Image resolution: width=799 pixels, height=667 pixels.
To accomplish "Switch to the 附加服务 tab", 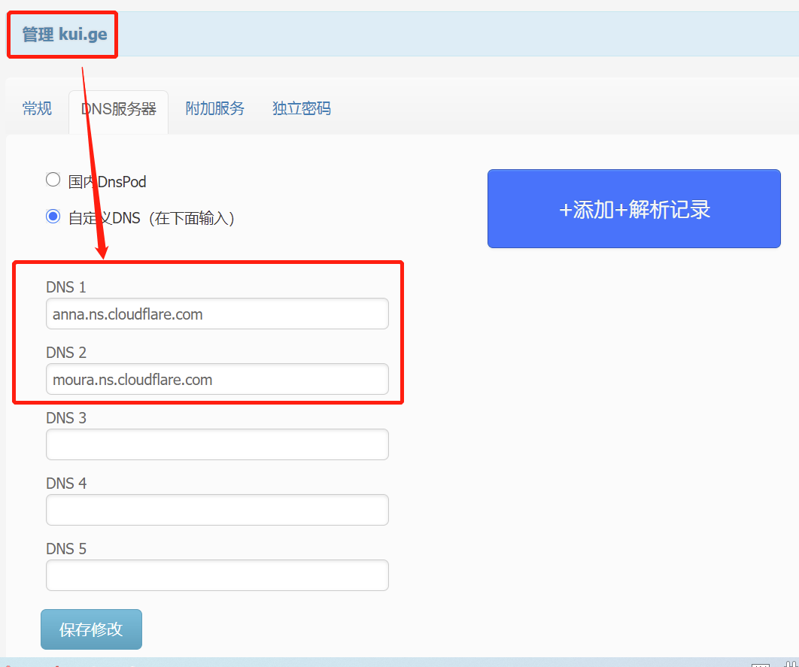I will coord(214,108).
